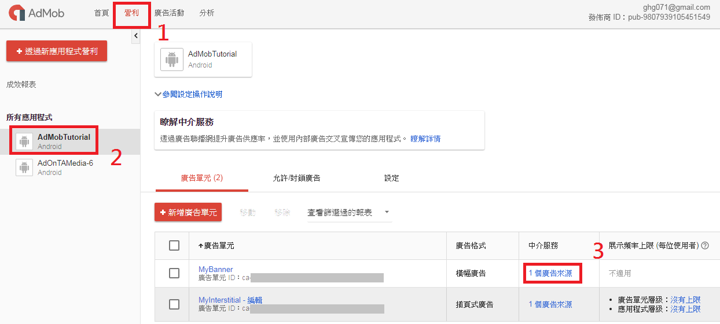Click the AdMobTutorial app card
The width and height of the screenshot is (720, 324).
[x=203, y=59]
